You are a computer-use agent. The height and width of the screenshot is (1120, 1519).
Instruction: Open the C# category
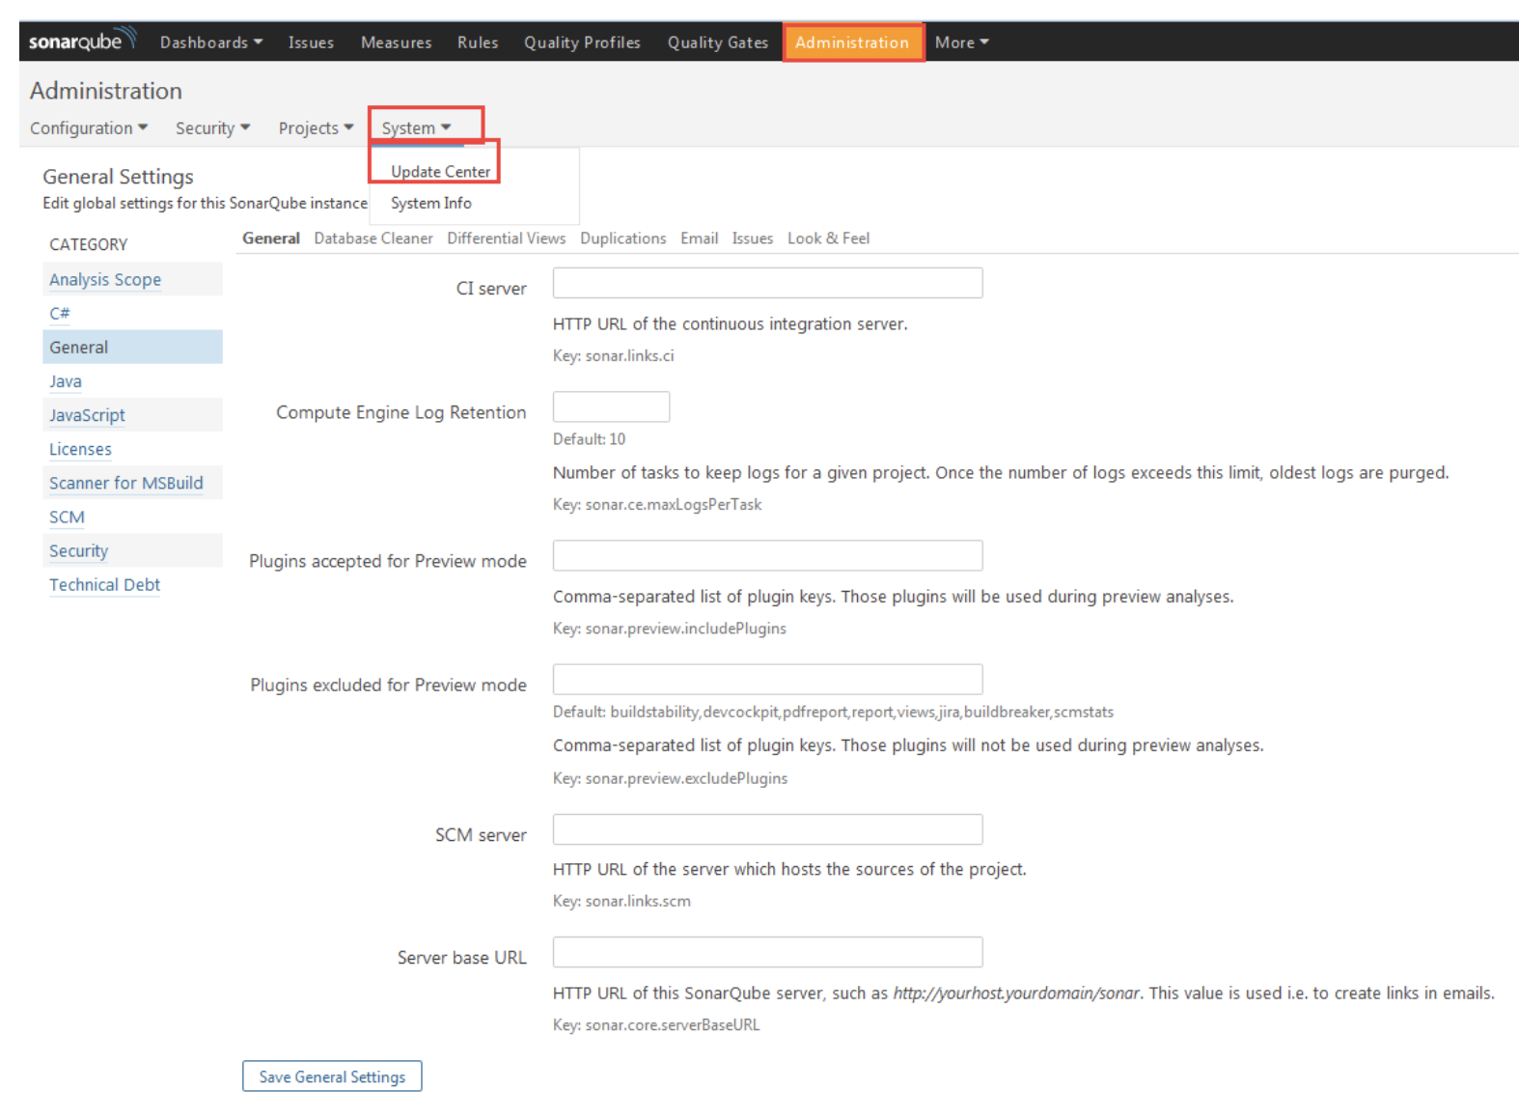60,314
